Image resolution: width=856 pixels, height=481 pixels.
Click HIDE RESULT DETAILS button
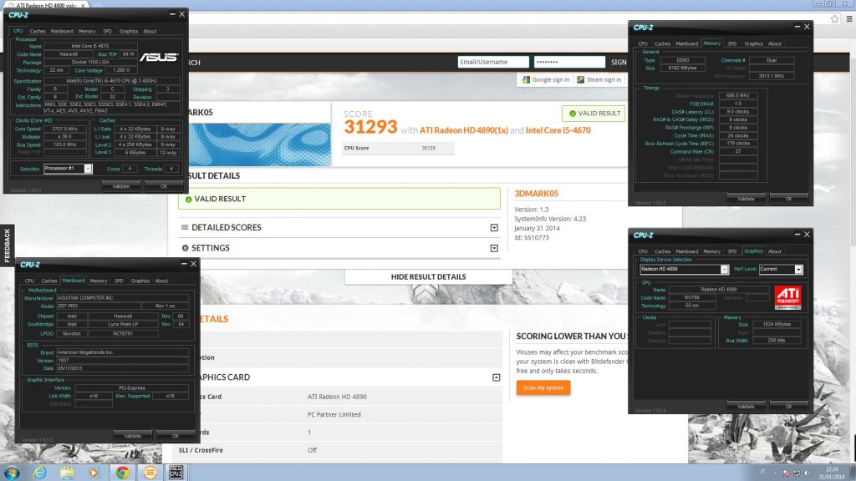point(429,277)
